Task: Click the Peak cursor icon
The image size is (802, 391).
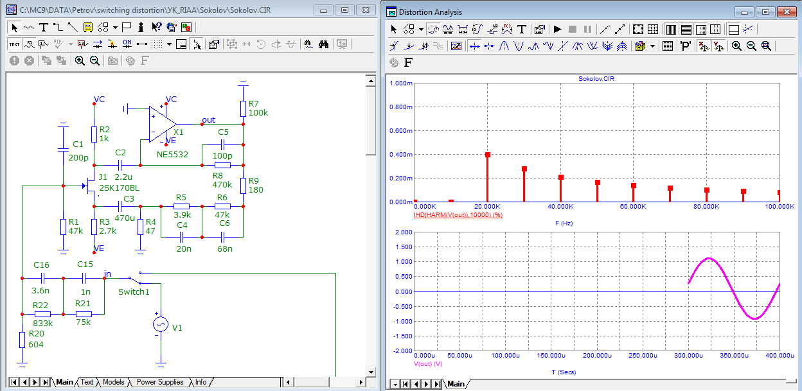Action: pos(504,46)
